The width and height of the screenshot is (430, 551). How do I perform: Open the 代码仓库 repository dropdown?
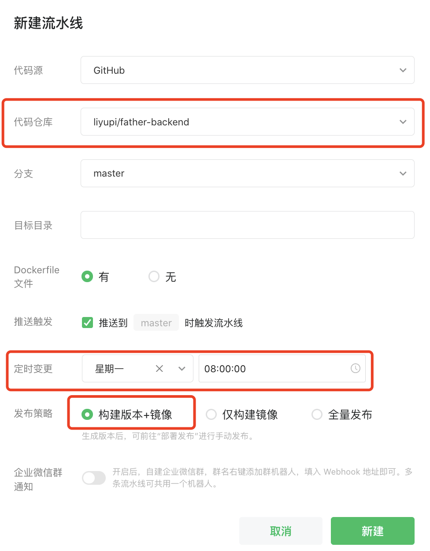pos(247,122)
